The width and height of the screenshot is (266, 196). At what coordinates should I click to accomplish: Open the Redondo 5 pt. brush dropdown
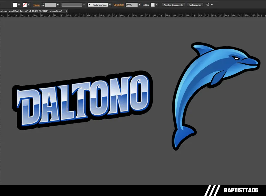pos(110,5)
